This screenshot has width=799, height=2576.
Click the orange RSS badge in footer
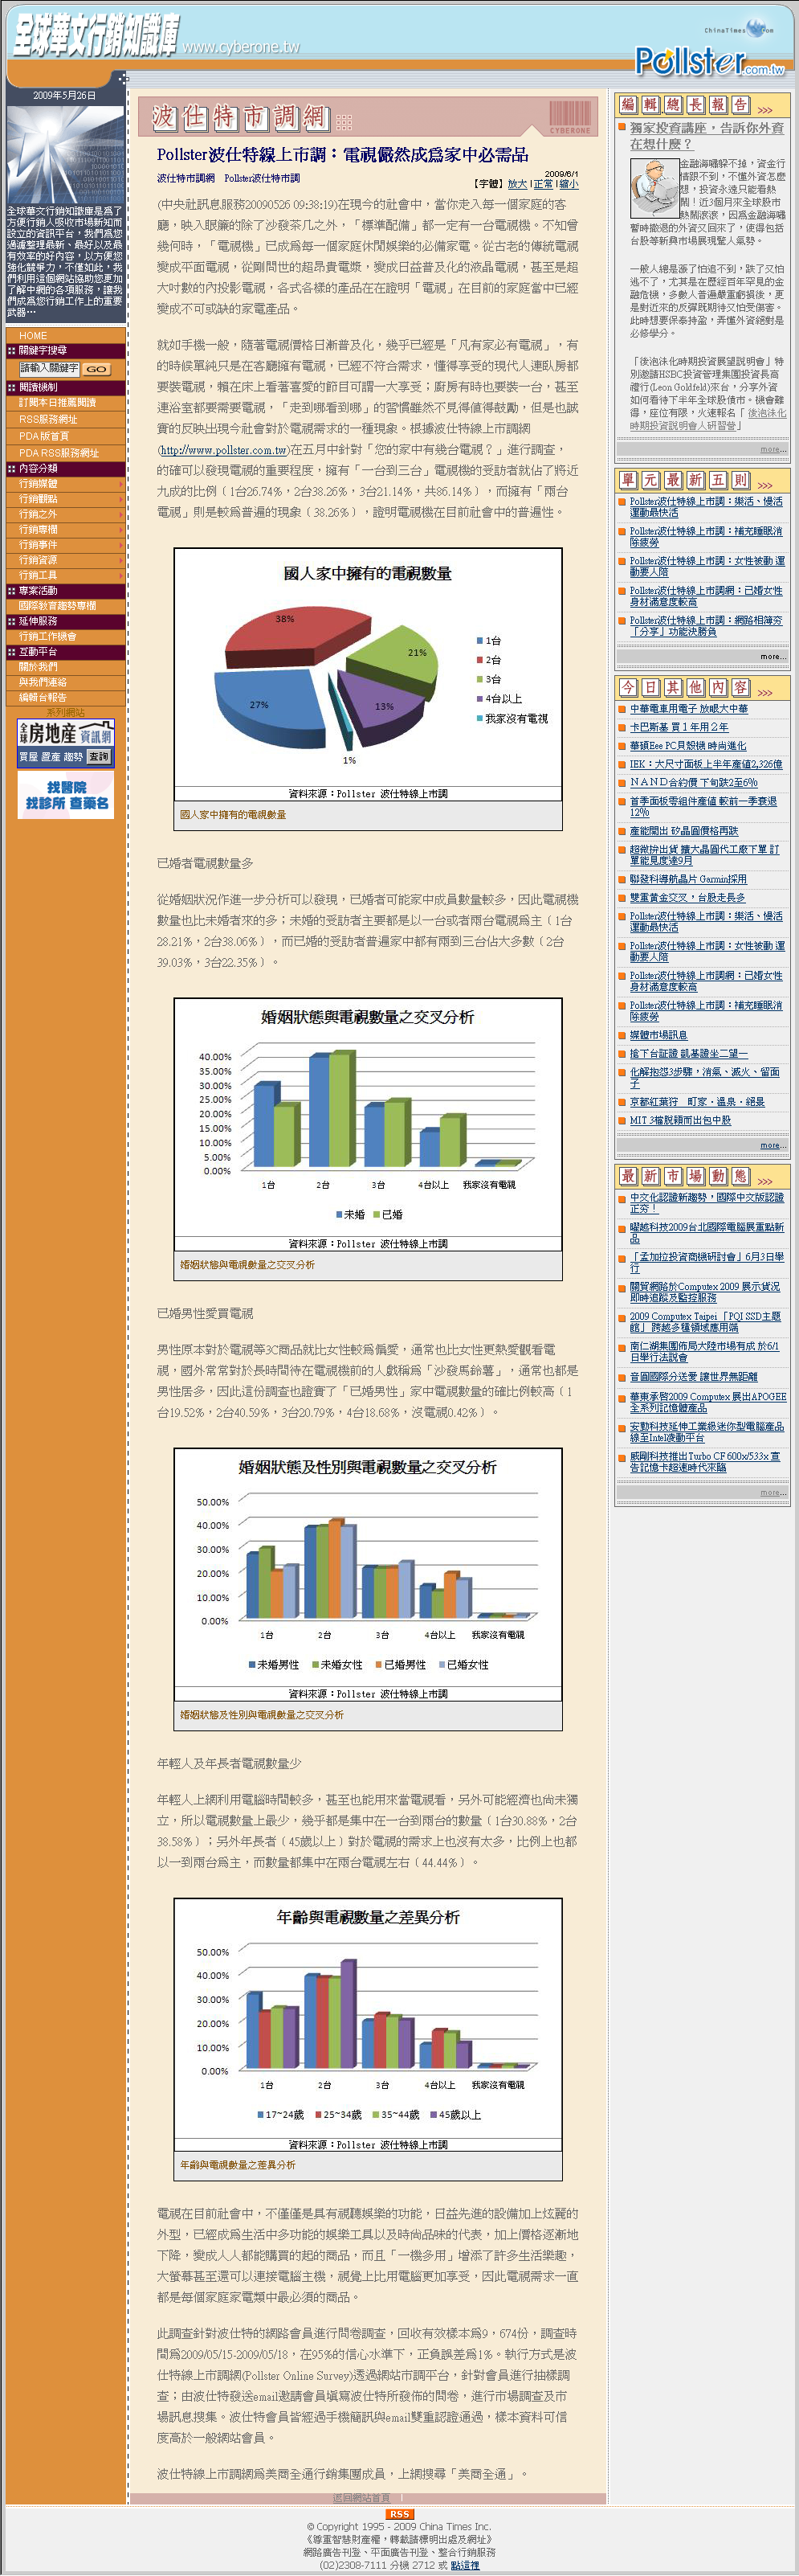[x=400, y=2514]
